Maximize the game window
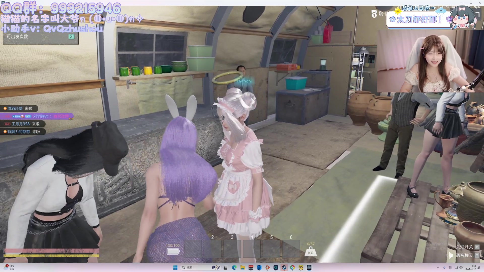 point(471,3)
